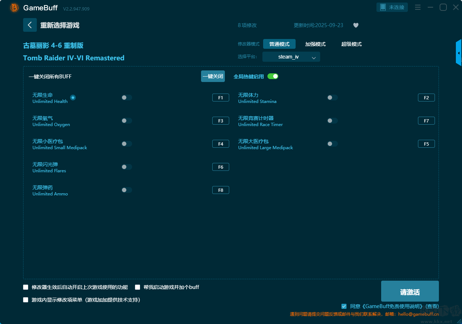Click the F7 hotkey box

coord(426,121)
